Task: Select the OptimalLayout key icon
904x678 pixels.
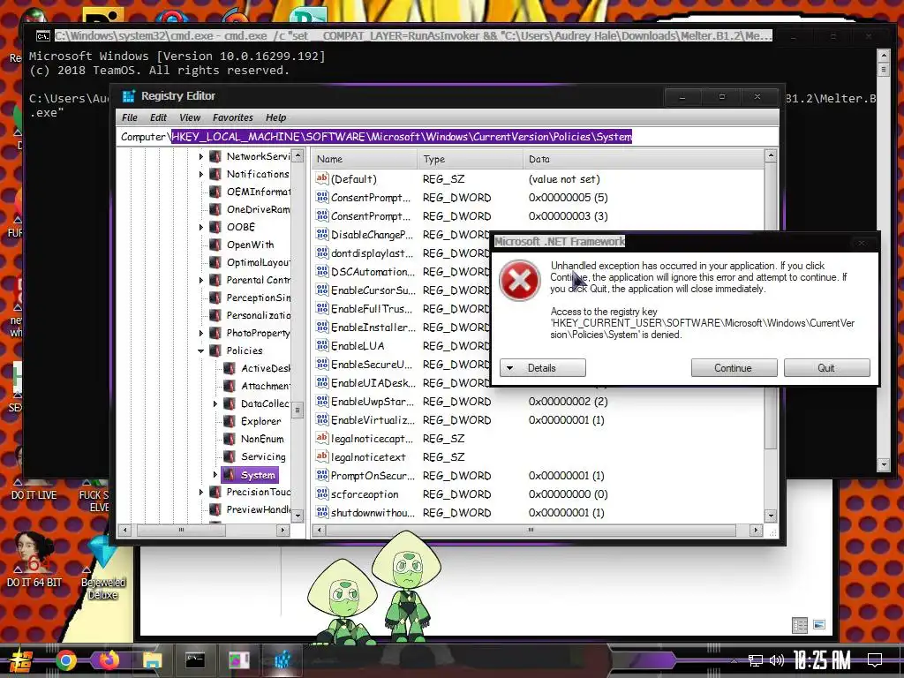Action: [x=215, y=262]
